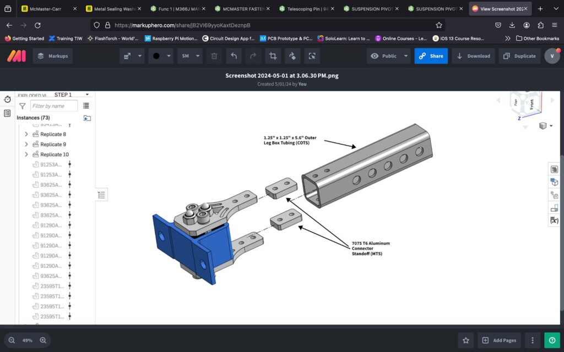The height and width of the screenshot is (352, 564).
Task: Click the crop tool in the toolbar
Action: (x=273, y=56)
